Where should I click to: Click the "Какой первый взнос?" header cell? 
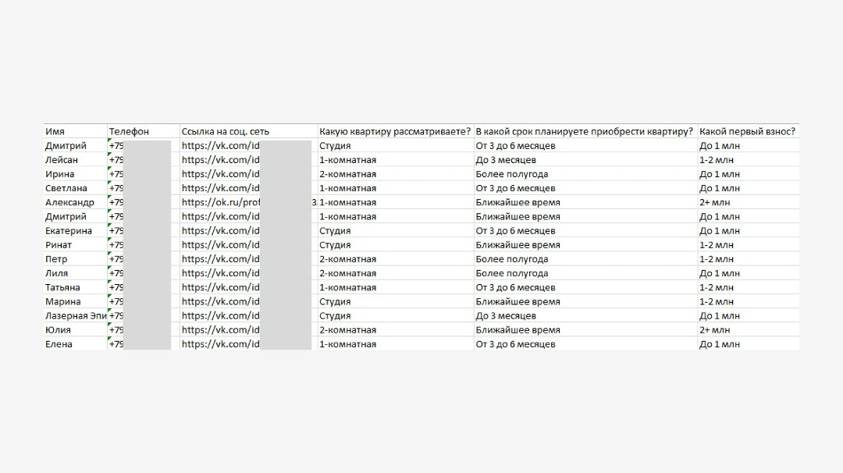click(747, 132)
